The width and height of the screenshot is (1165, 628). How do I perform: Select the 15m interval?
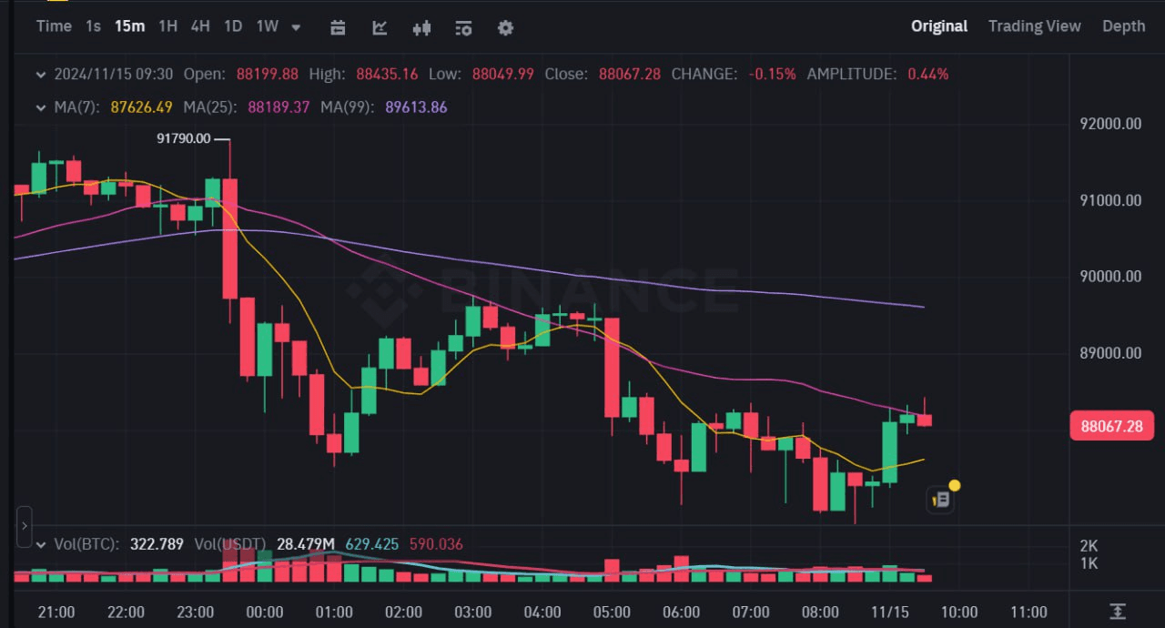129,26
